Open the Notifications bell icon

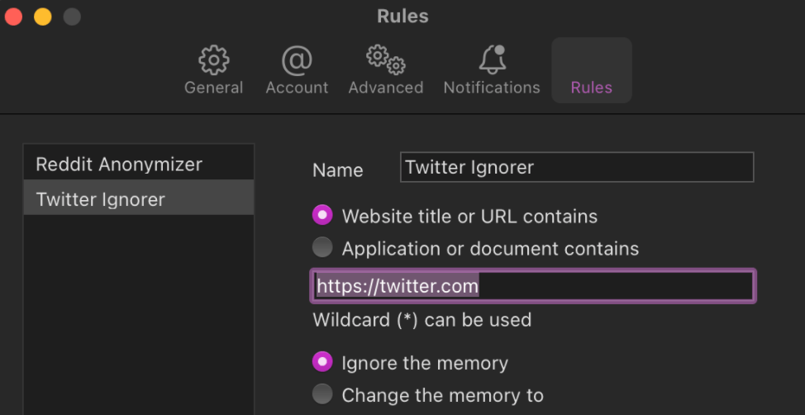coord(492,61)
